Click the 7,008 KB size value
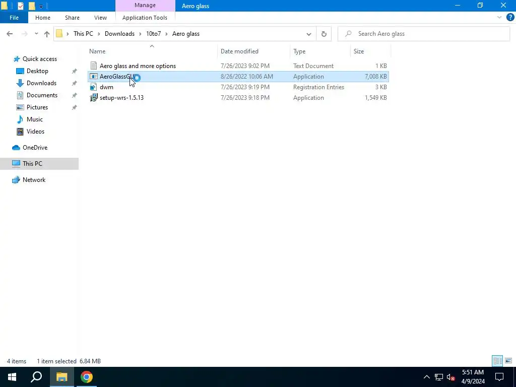Viewport: 516px width, 387px height. point(375,77)
